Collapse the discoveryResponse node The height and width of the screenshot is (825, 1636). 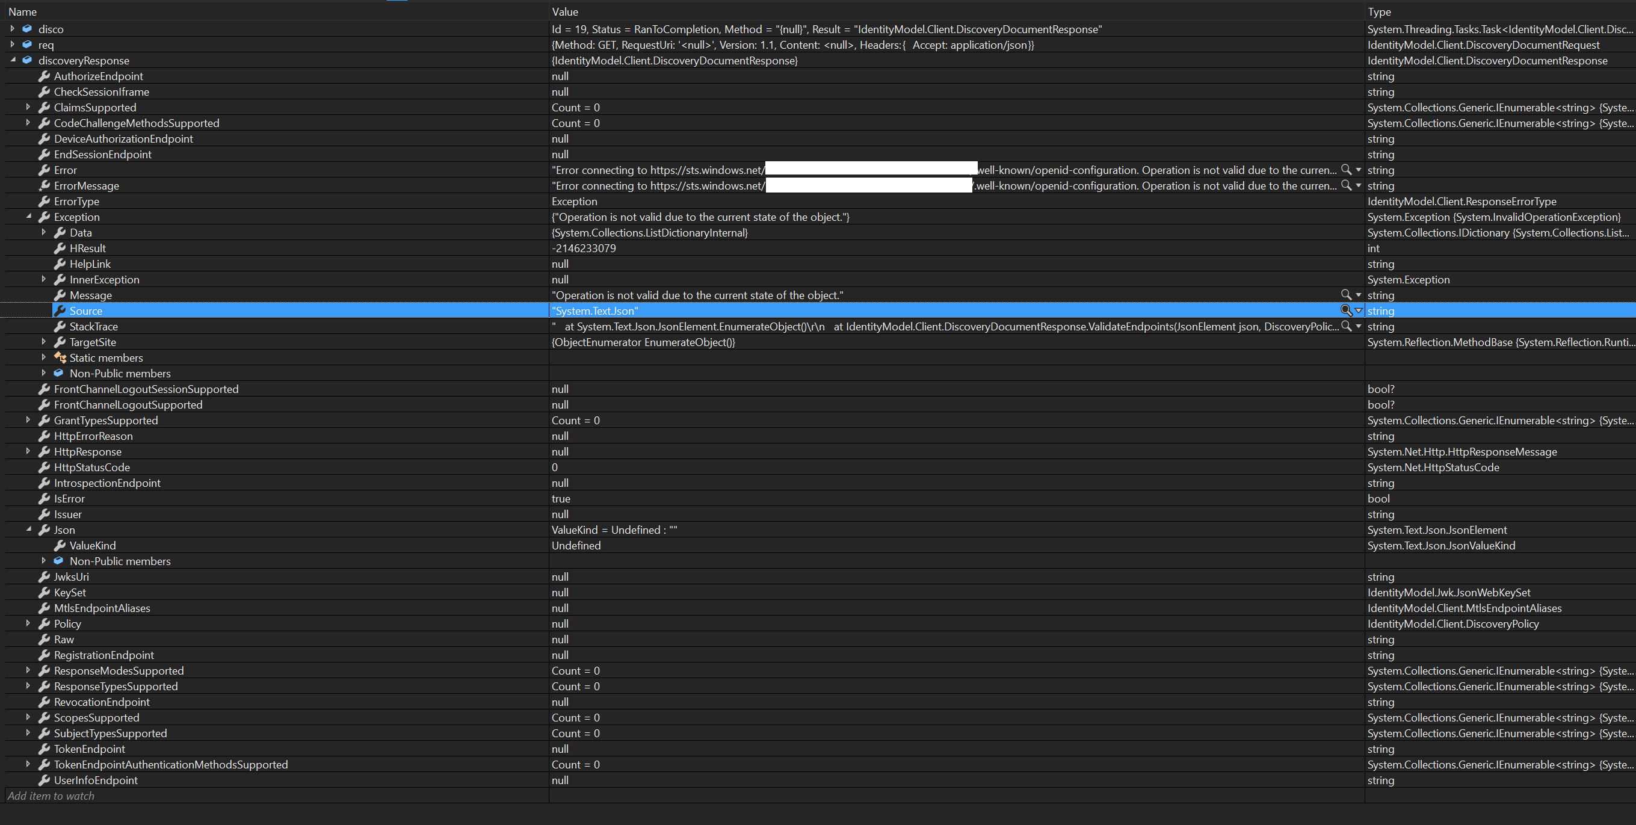[13, 60]
